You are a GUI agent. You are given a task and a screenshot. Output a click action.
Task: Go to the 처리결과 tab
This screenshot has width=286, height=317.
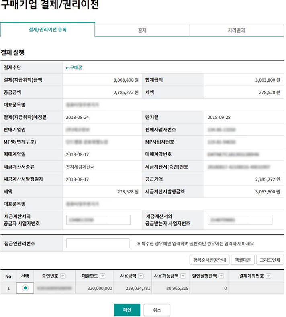point(236,30)
